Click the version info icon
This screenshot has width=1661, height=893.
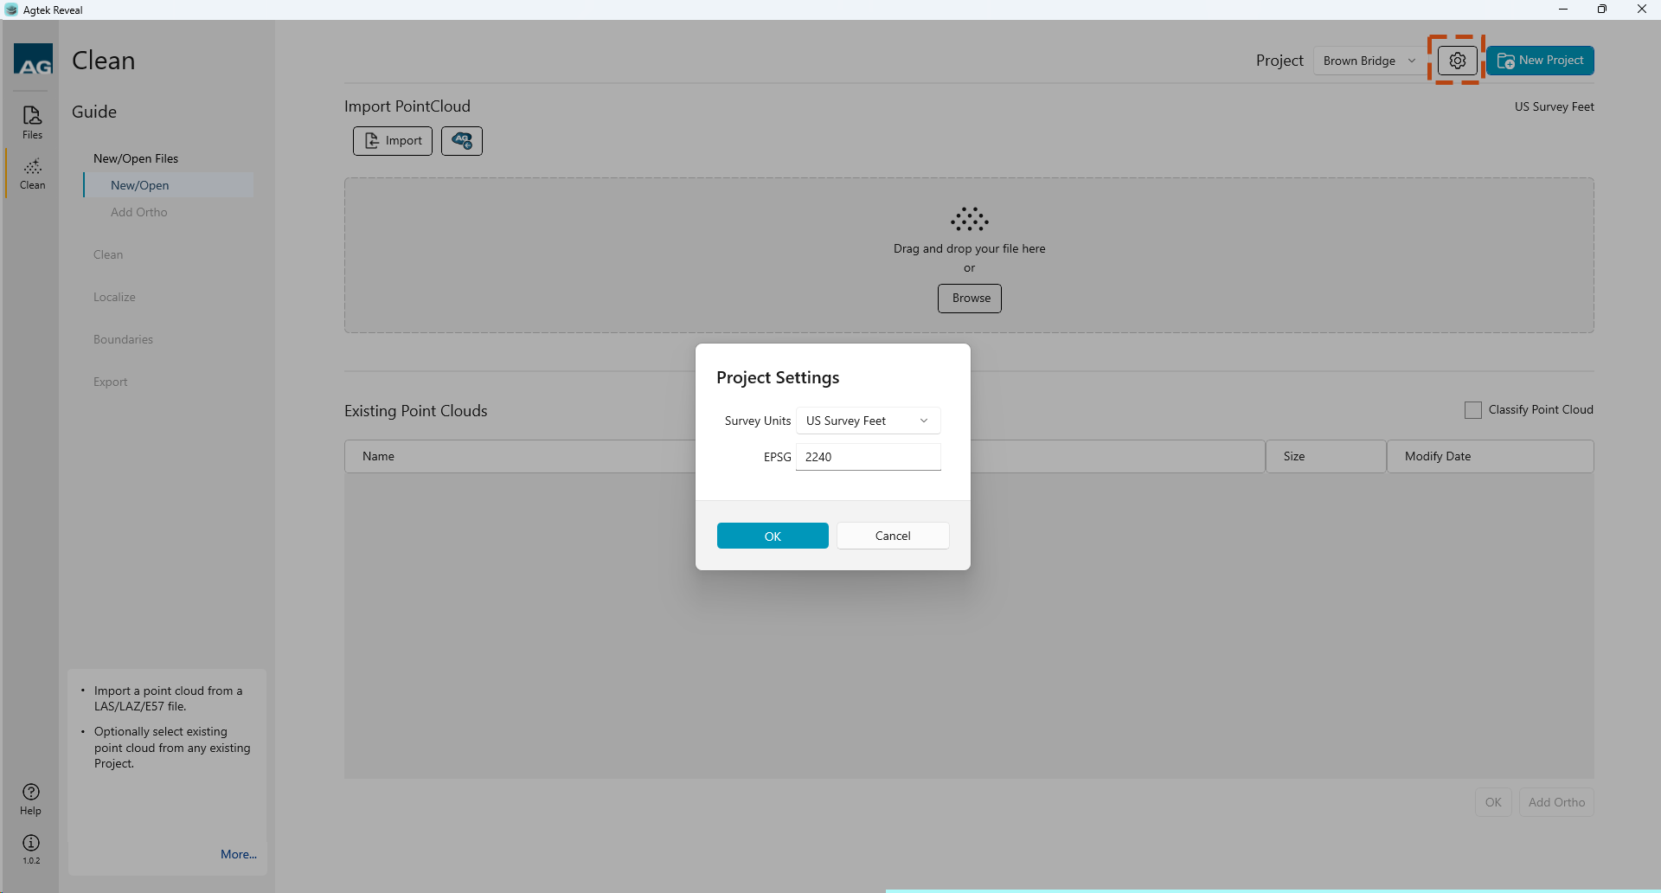tap(31, 844)
